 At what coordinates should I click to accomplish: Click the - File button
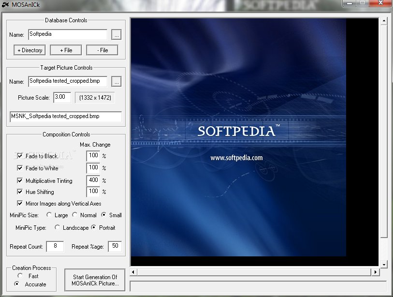coord(102,50)
